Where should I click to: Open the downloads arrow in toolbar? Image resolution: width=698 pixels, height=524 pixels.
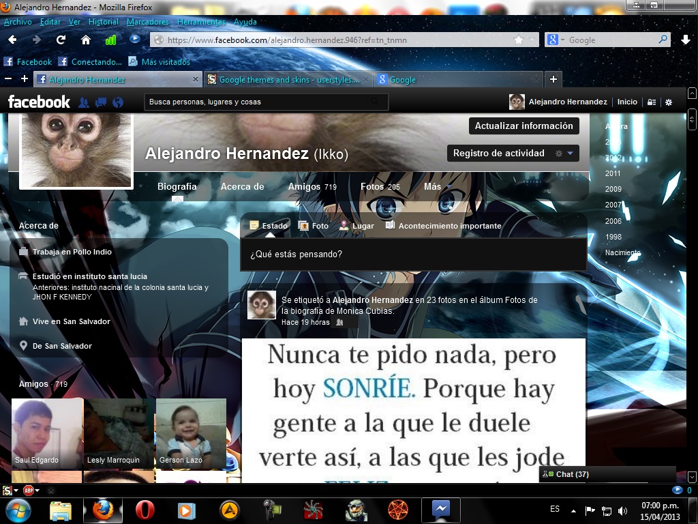[686, 40]
